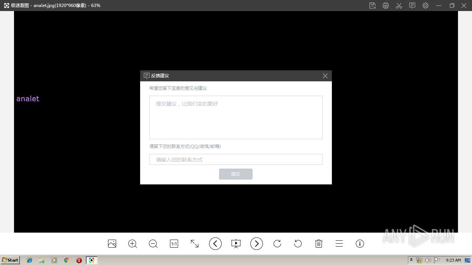Click the show desktop tray icon
This screenshot has width=472, height=265.
(468, 260)
